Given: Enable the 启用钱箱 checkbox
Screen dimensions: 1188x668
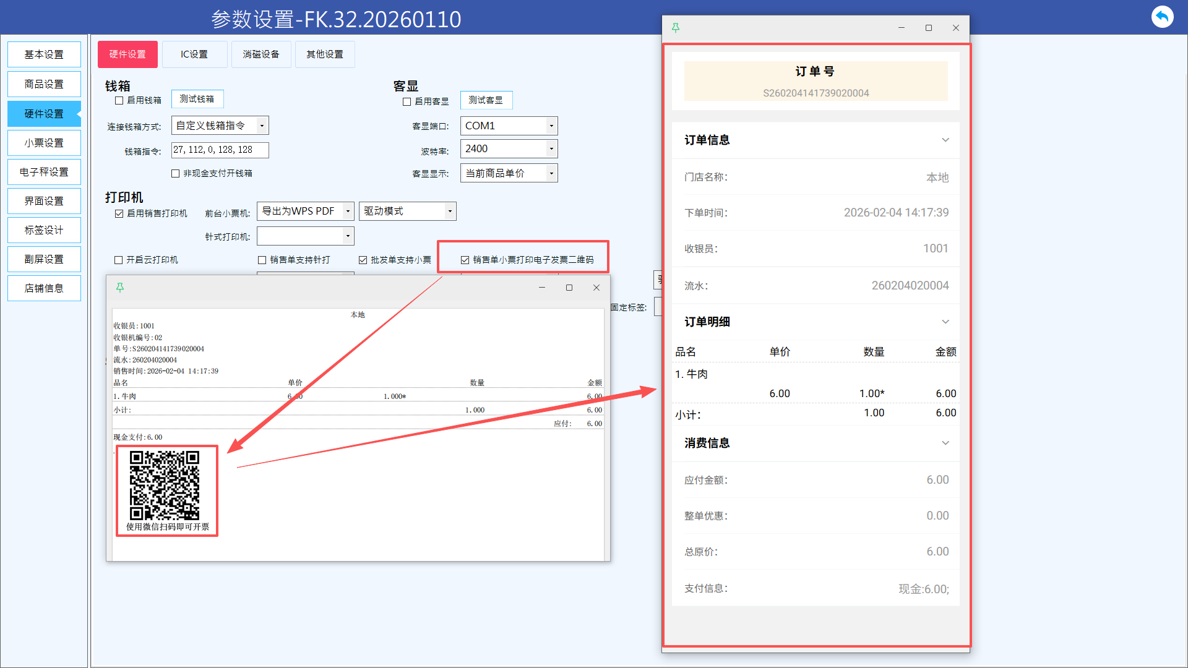Looking at the screenshot, I should 119,100.
